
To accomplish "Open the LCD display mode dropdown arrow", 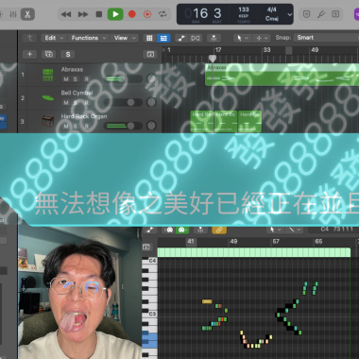I will point(289,14).
